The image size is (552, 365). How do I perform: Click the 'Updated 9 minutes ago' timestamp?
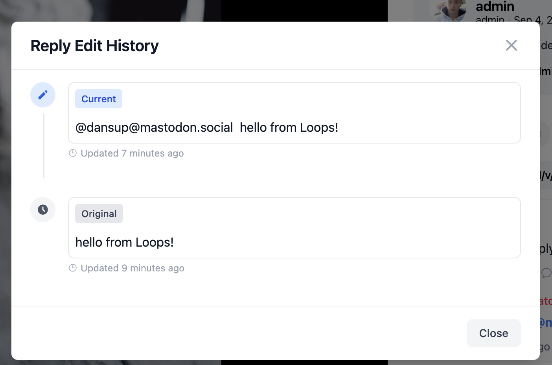pyautogui.click(x=132, y=268)
